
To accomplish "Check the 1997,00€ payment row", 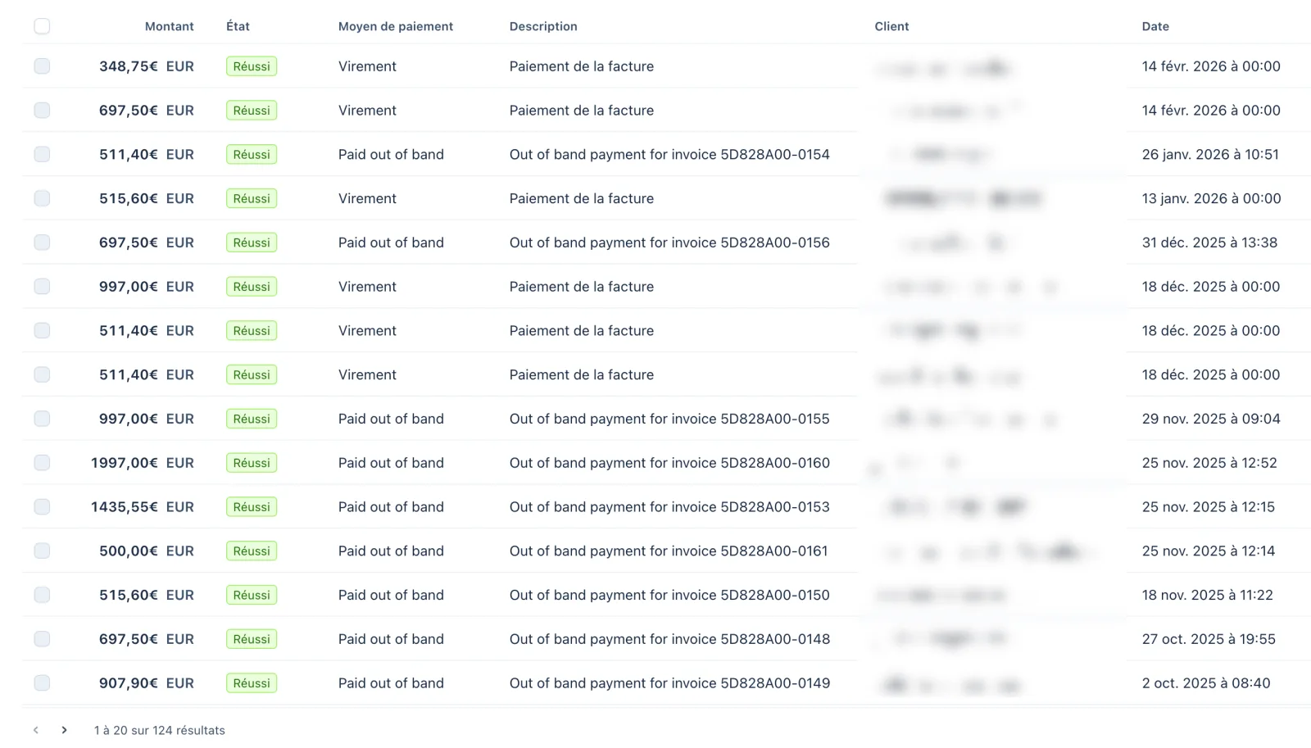I will point(42,463).
